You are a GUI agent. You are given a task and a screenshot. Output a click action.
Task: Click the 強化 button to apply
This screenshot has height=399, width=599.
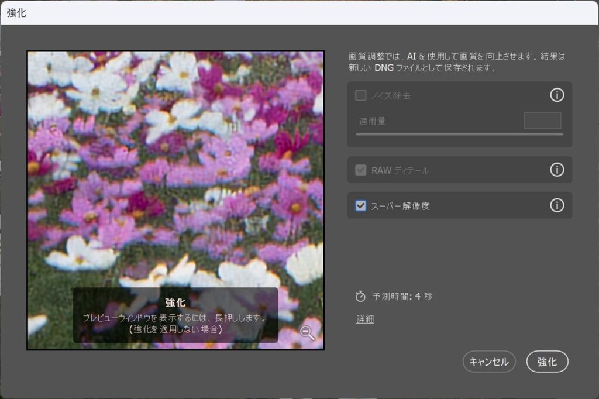(547, 362)
